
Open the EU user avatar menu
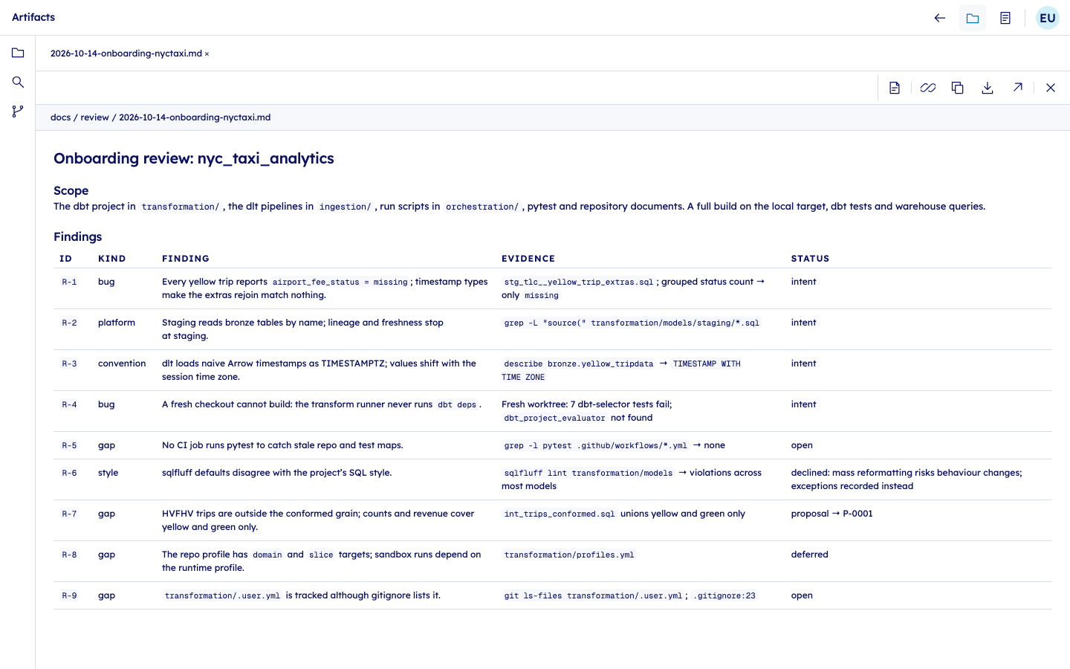click(1048, 18)
